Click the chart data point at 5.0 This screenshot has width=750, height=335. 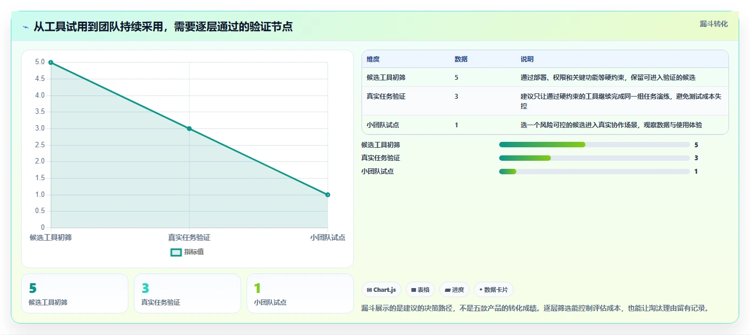click(51, 63)
